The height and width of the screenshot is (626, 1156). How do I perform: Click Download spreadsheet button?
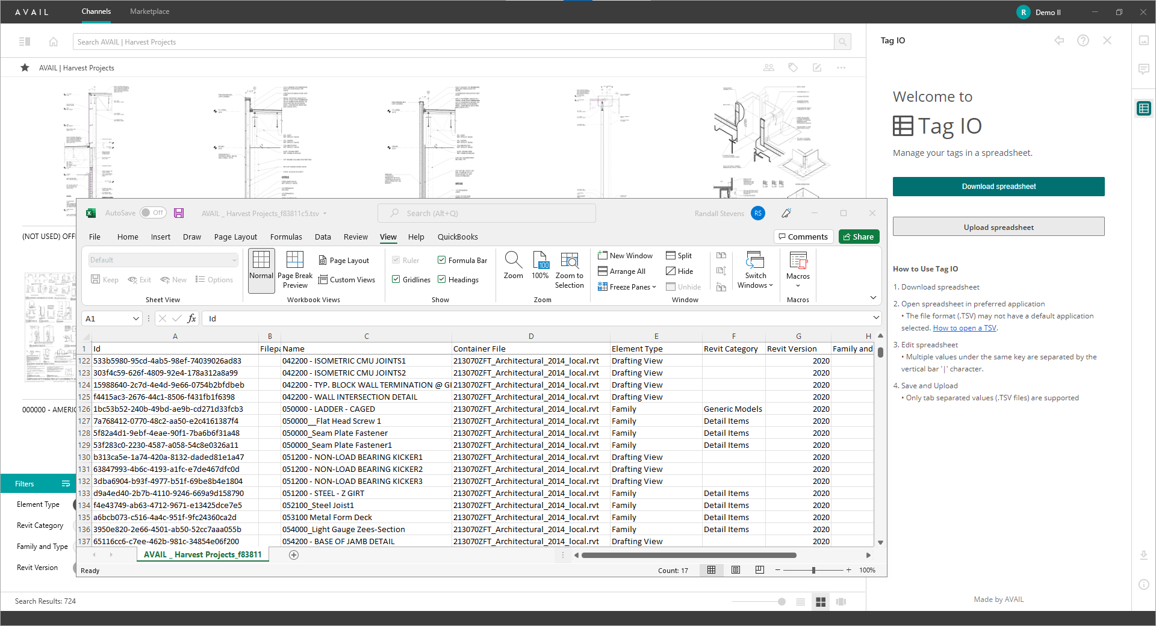coord(999,187)
